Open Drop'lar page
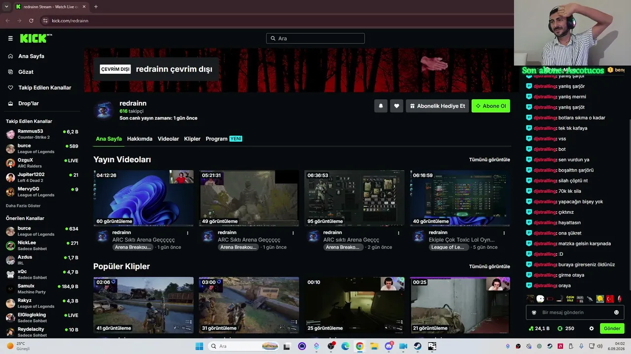The width and height of the screenshot is (631, 354). click(29, 103)
